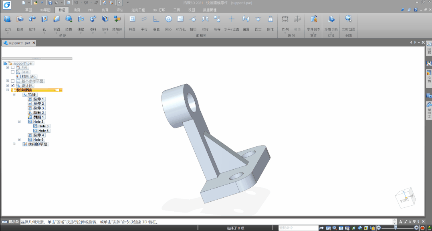
Task: Apply the 共面 coplanar face relation
Action: pyautogui.click(x=132, y=23)
